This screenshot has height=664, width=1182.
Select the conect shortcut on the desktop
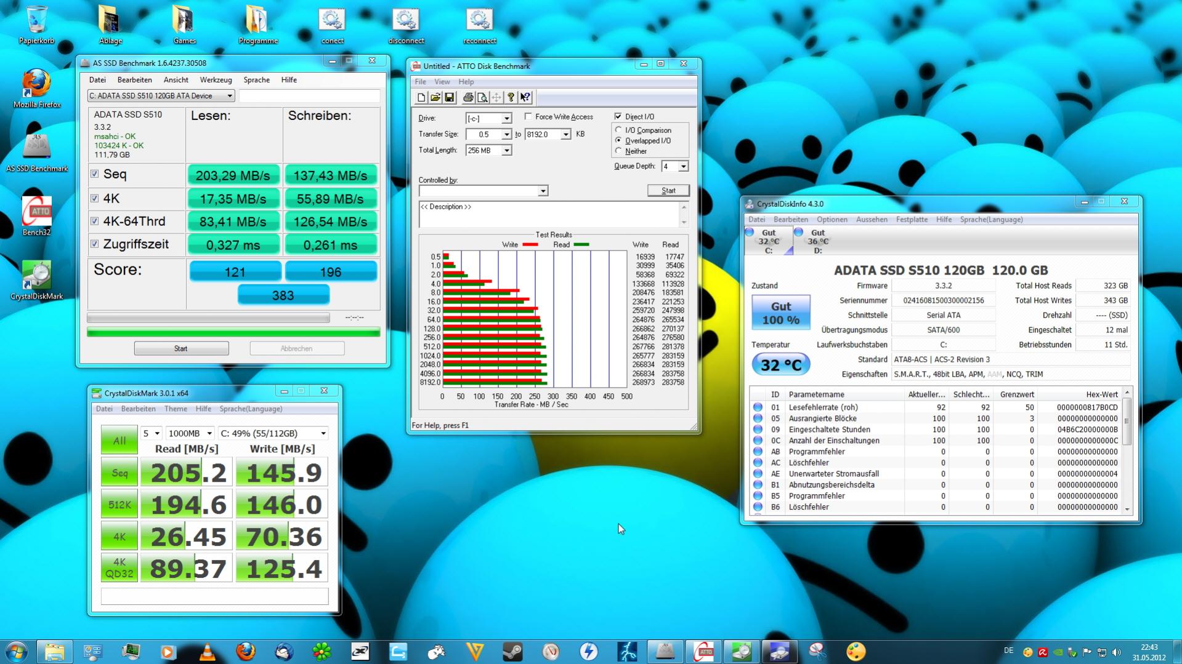tap(332, 25)
